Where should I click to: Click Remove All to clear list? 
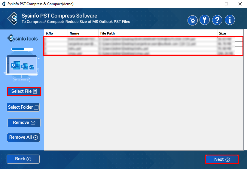(23, 137)
